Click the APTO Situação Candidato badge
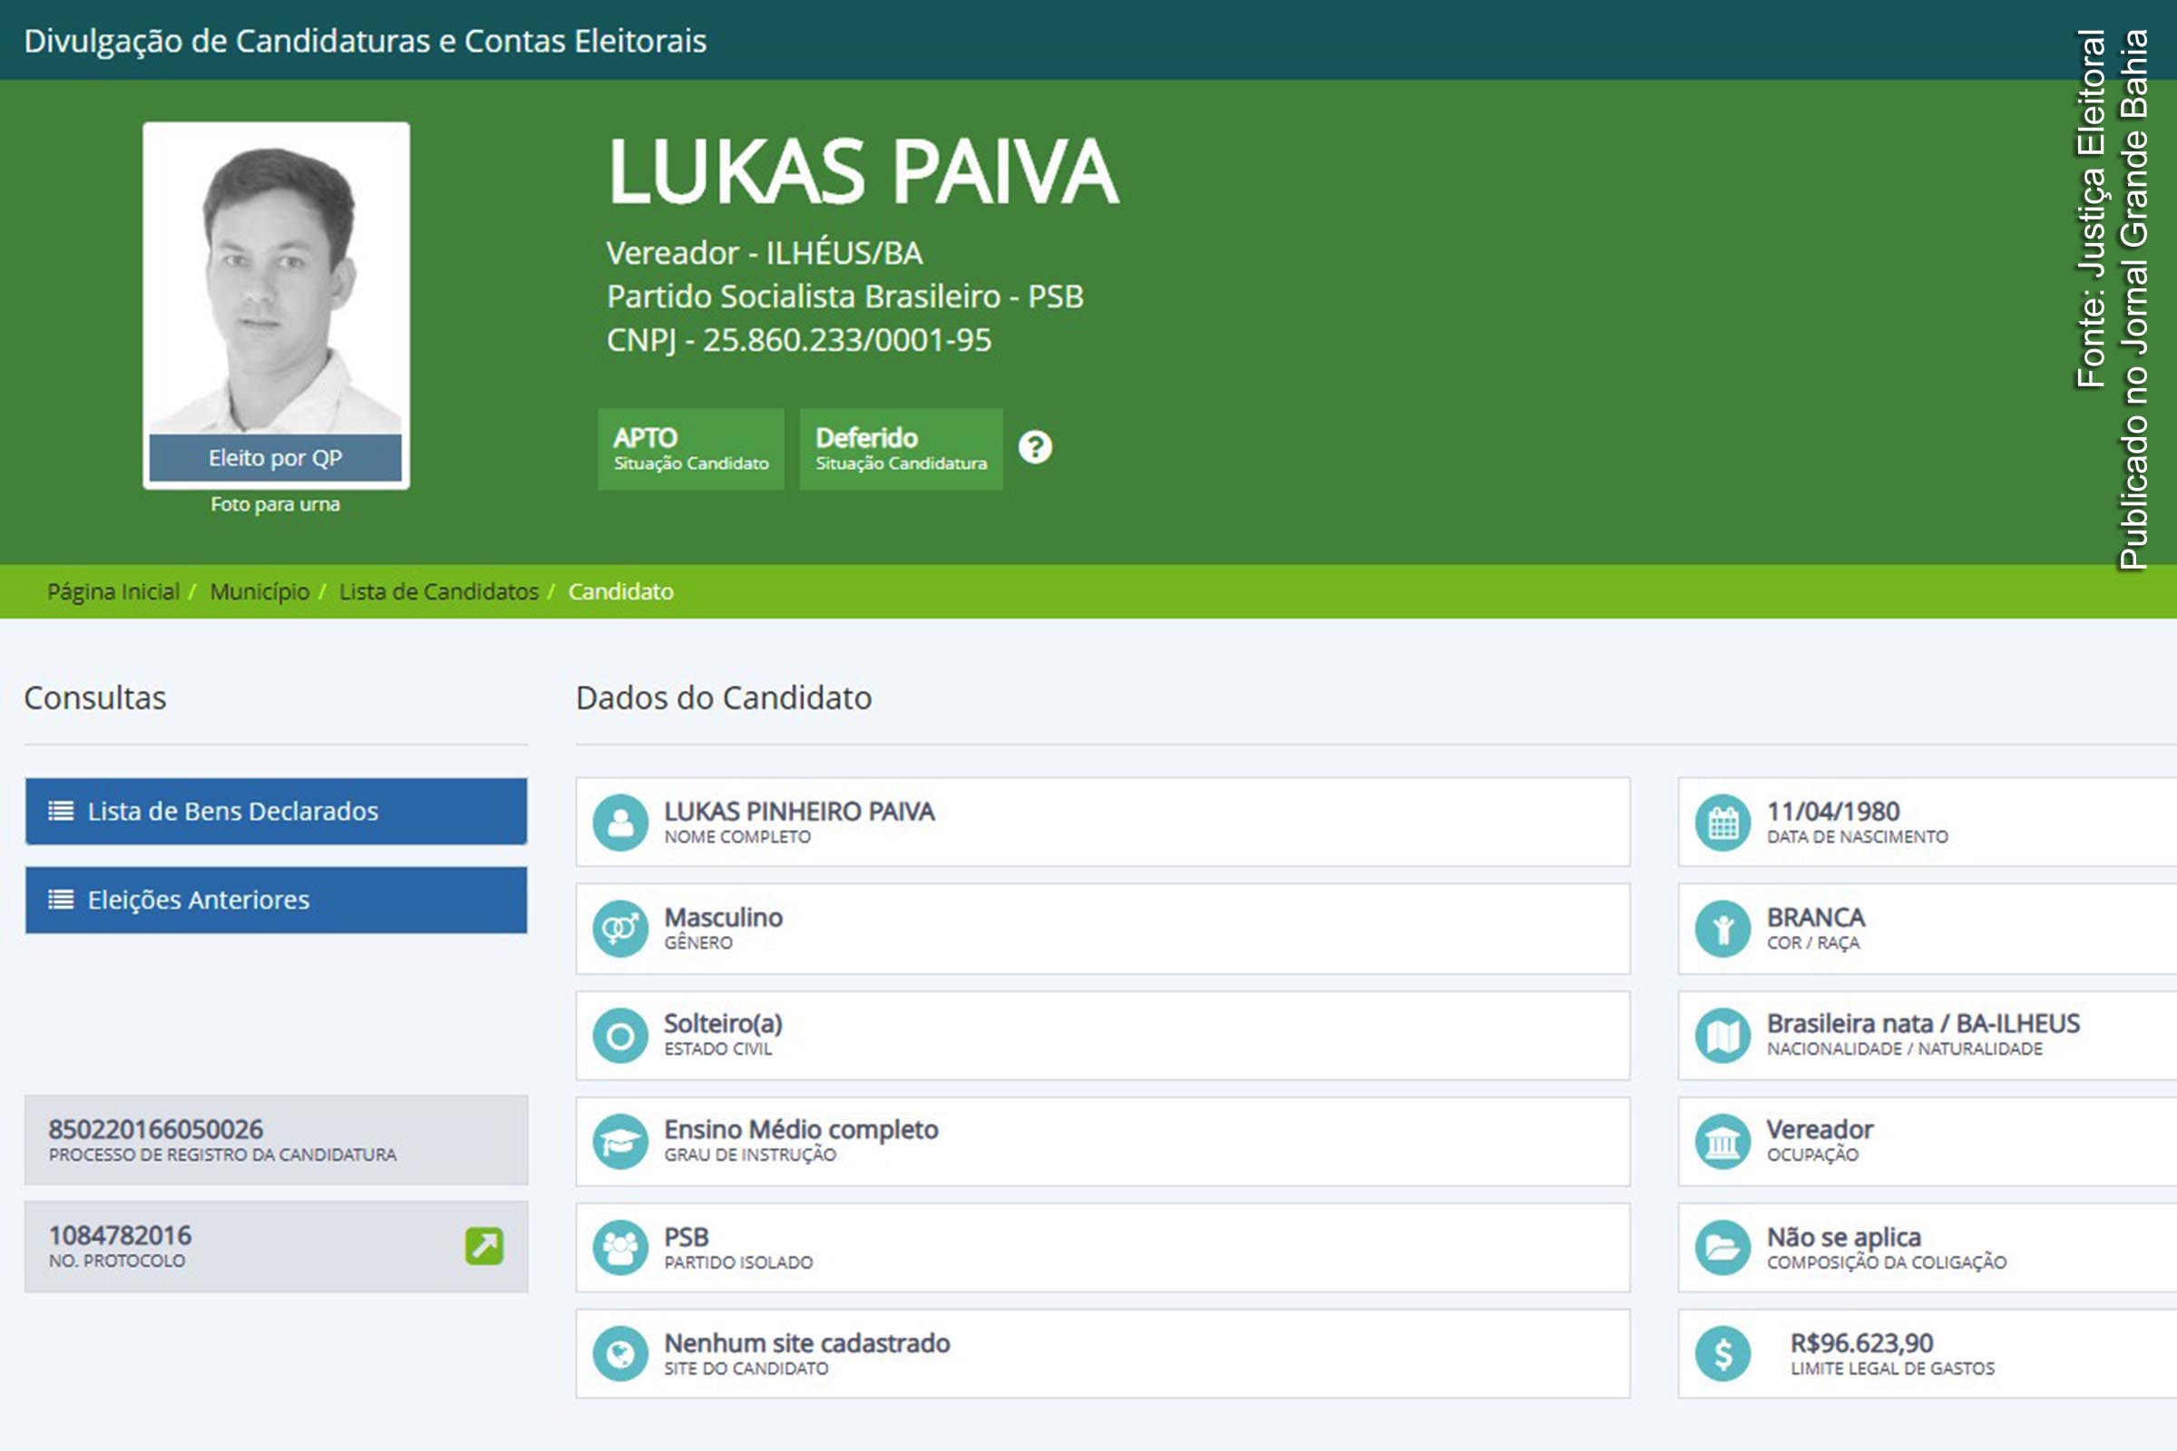2177x1451 pixels. coord(691,449)
